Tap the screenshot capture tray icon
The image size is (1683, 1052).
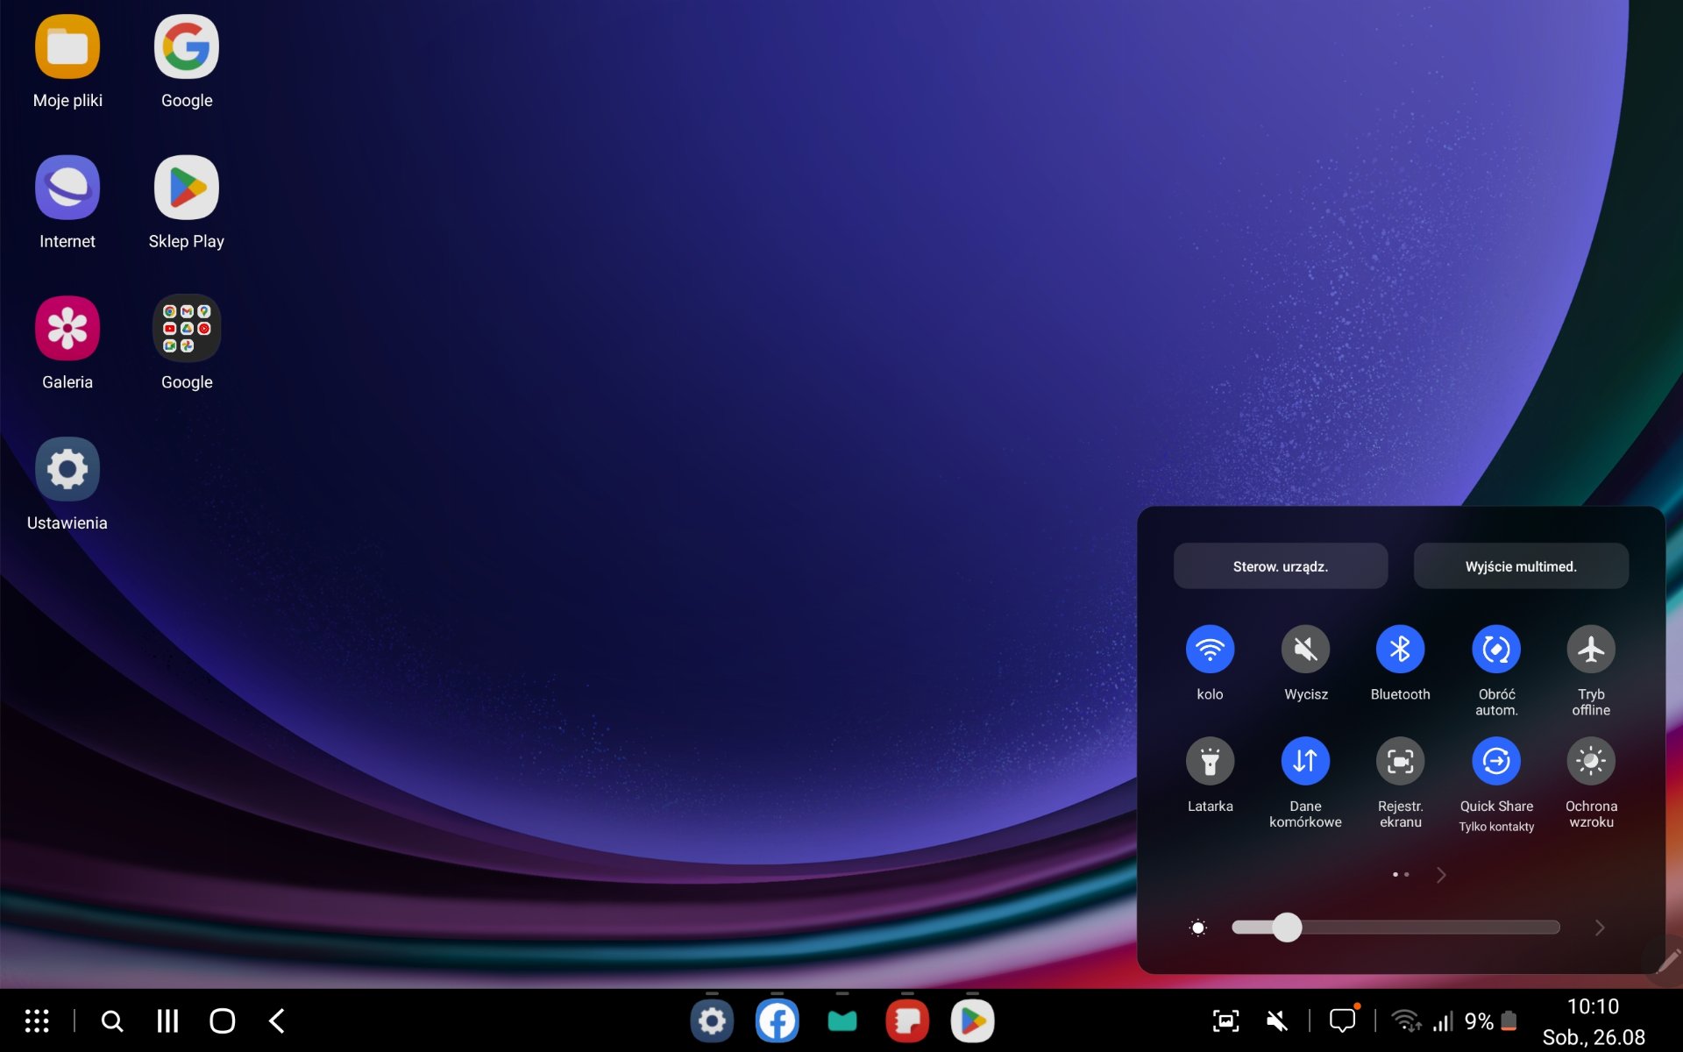(x=1225, y=1020)
